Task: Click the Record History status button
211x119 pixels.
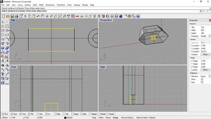Action: [127, 118]
